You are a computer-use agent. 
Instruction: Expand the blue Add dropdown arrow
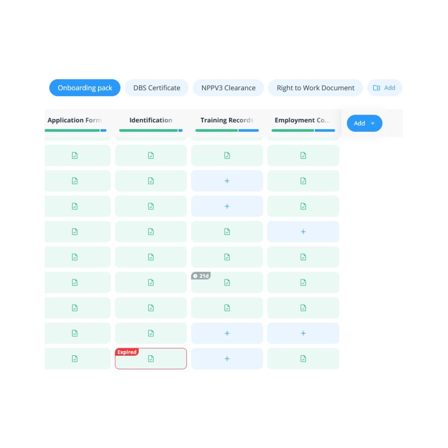[373, 123]
